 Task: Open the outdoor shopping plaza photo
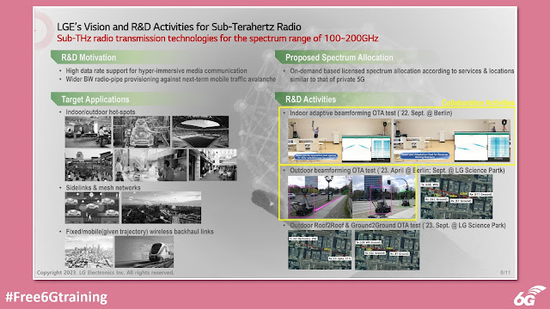tap(89, 165)
